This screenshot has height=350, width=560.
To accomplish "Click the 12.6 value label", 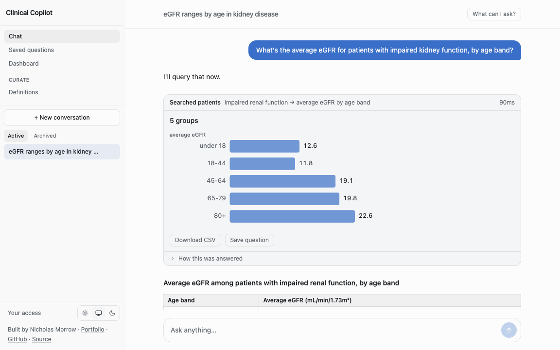I will (x=310, y=146).
